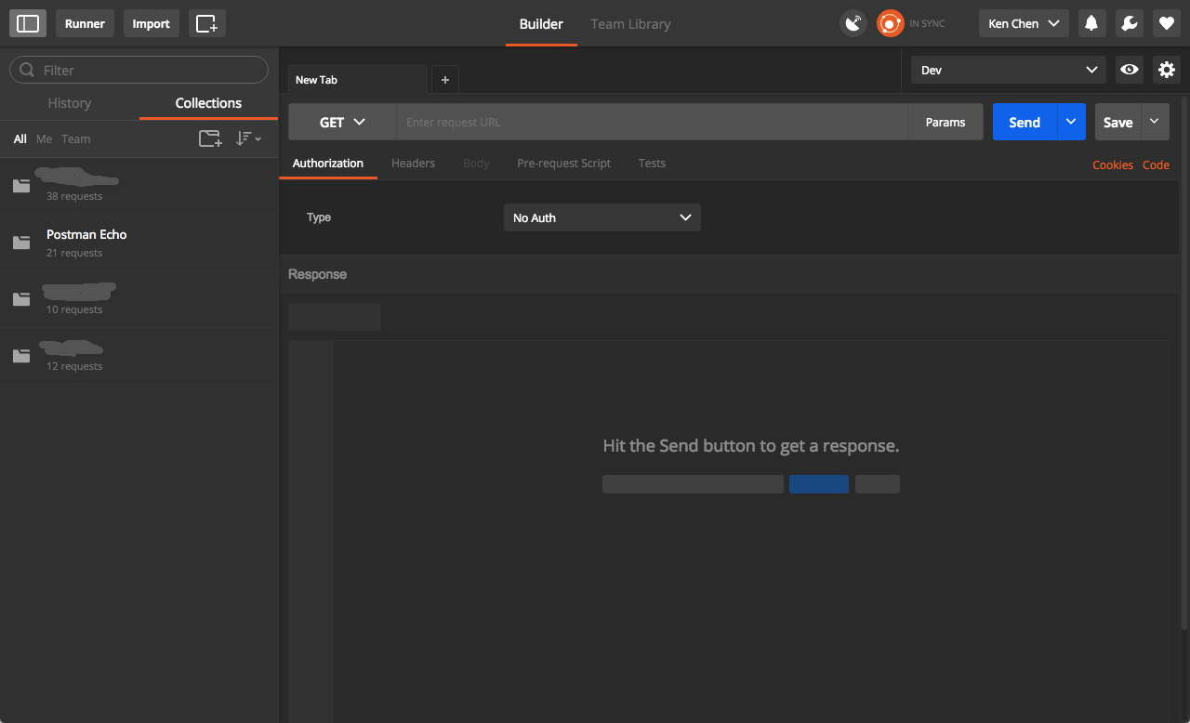Click the environment quick look eye

pyautogui.click(x=1130, y=70)
